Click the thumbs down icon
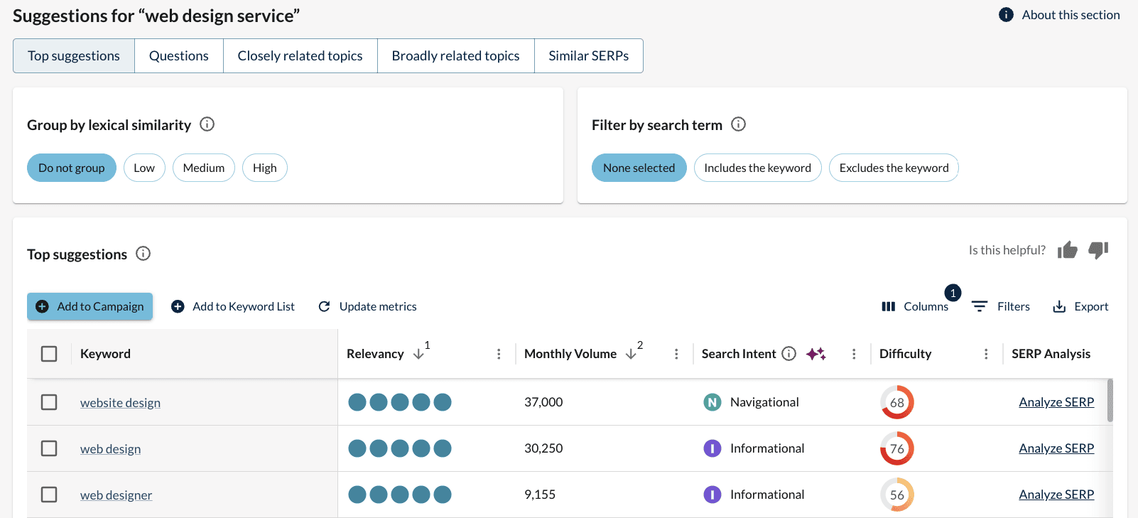Viewport: 1138px width, 518px height. (1098, 250)
